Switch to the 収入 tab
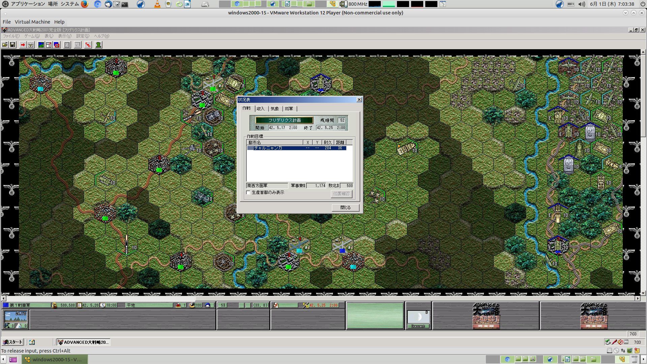This screenshot has width=647, height=364. point(261,109)
